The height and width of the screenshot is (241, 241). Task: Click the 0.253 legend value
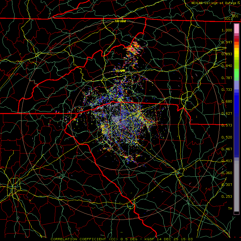227,197
